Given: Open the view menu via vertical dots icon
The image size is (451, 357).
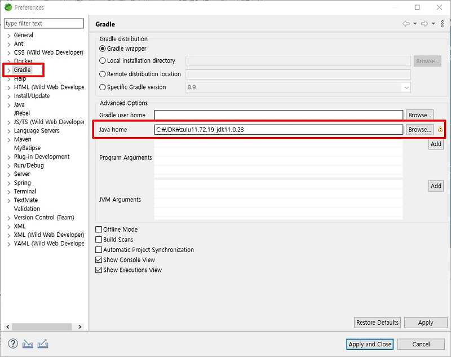Looking at the screenshot, I should click(x=443, y=24).
